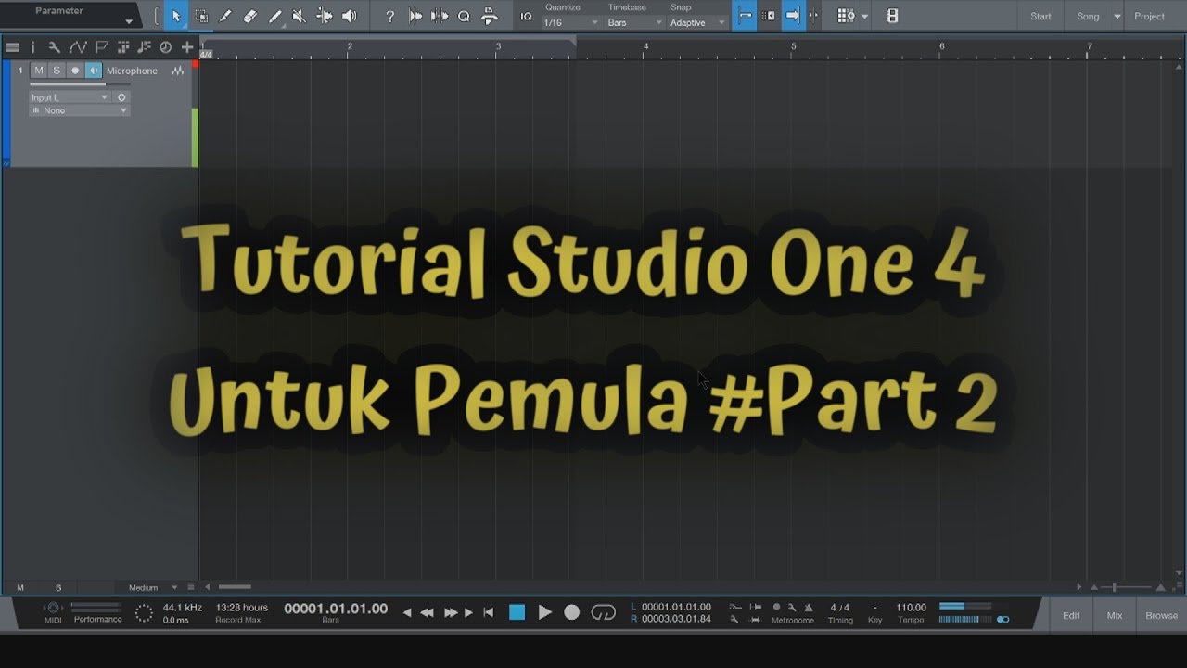Open the Quantize 1/16 dropdown
The height and width of the screenshot is (668, 1187).
pos(571,22)
